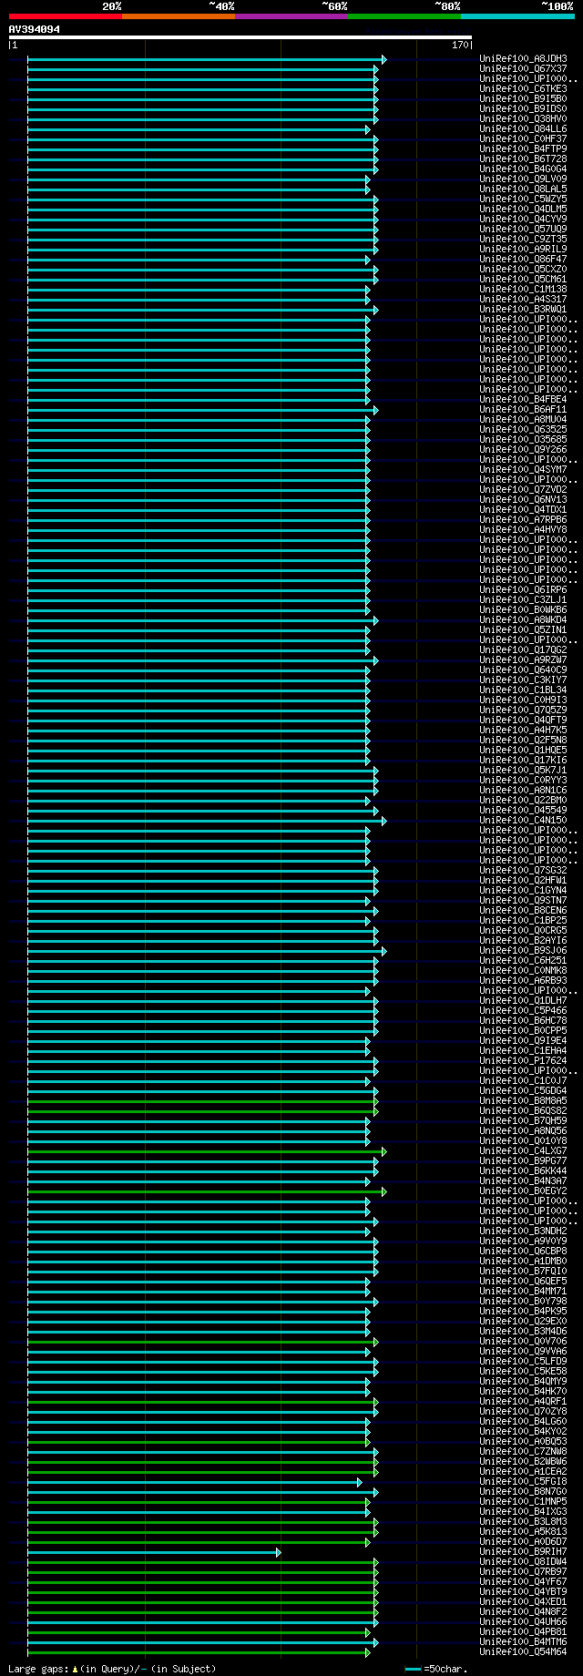Viewport: 583px width, 1676px height.
Task: Click the green alignment bar for UniRef100_C4LXG7
Action: [x=207, y=1151]
